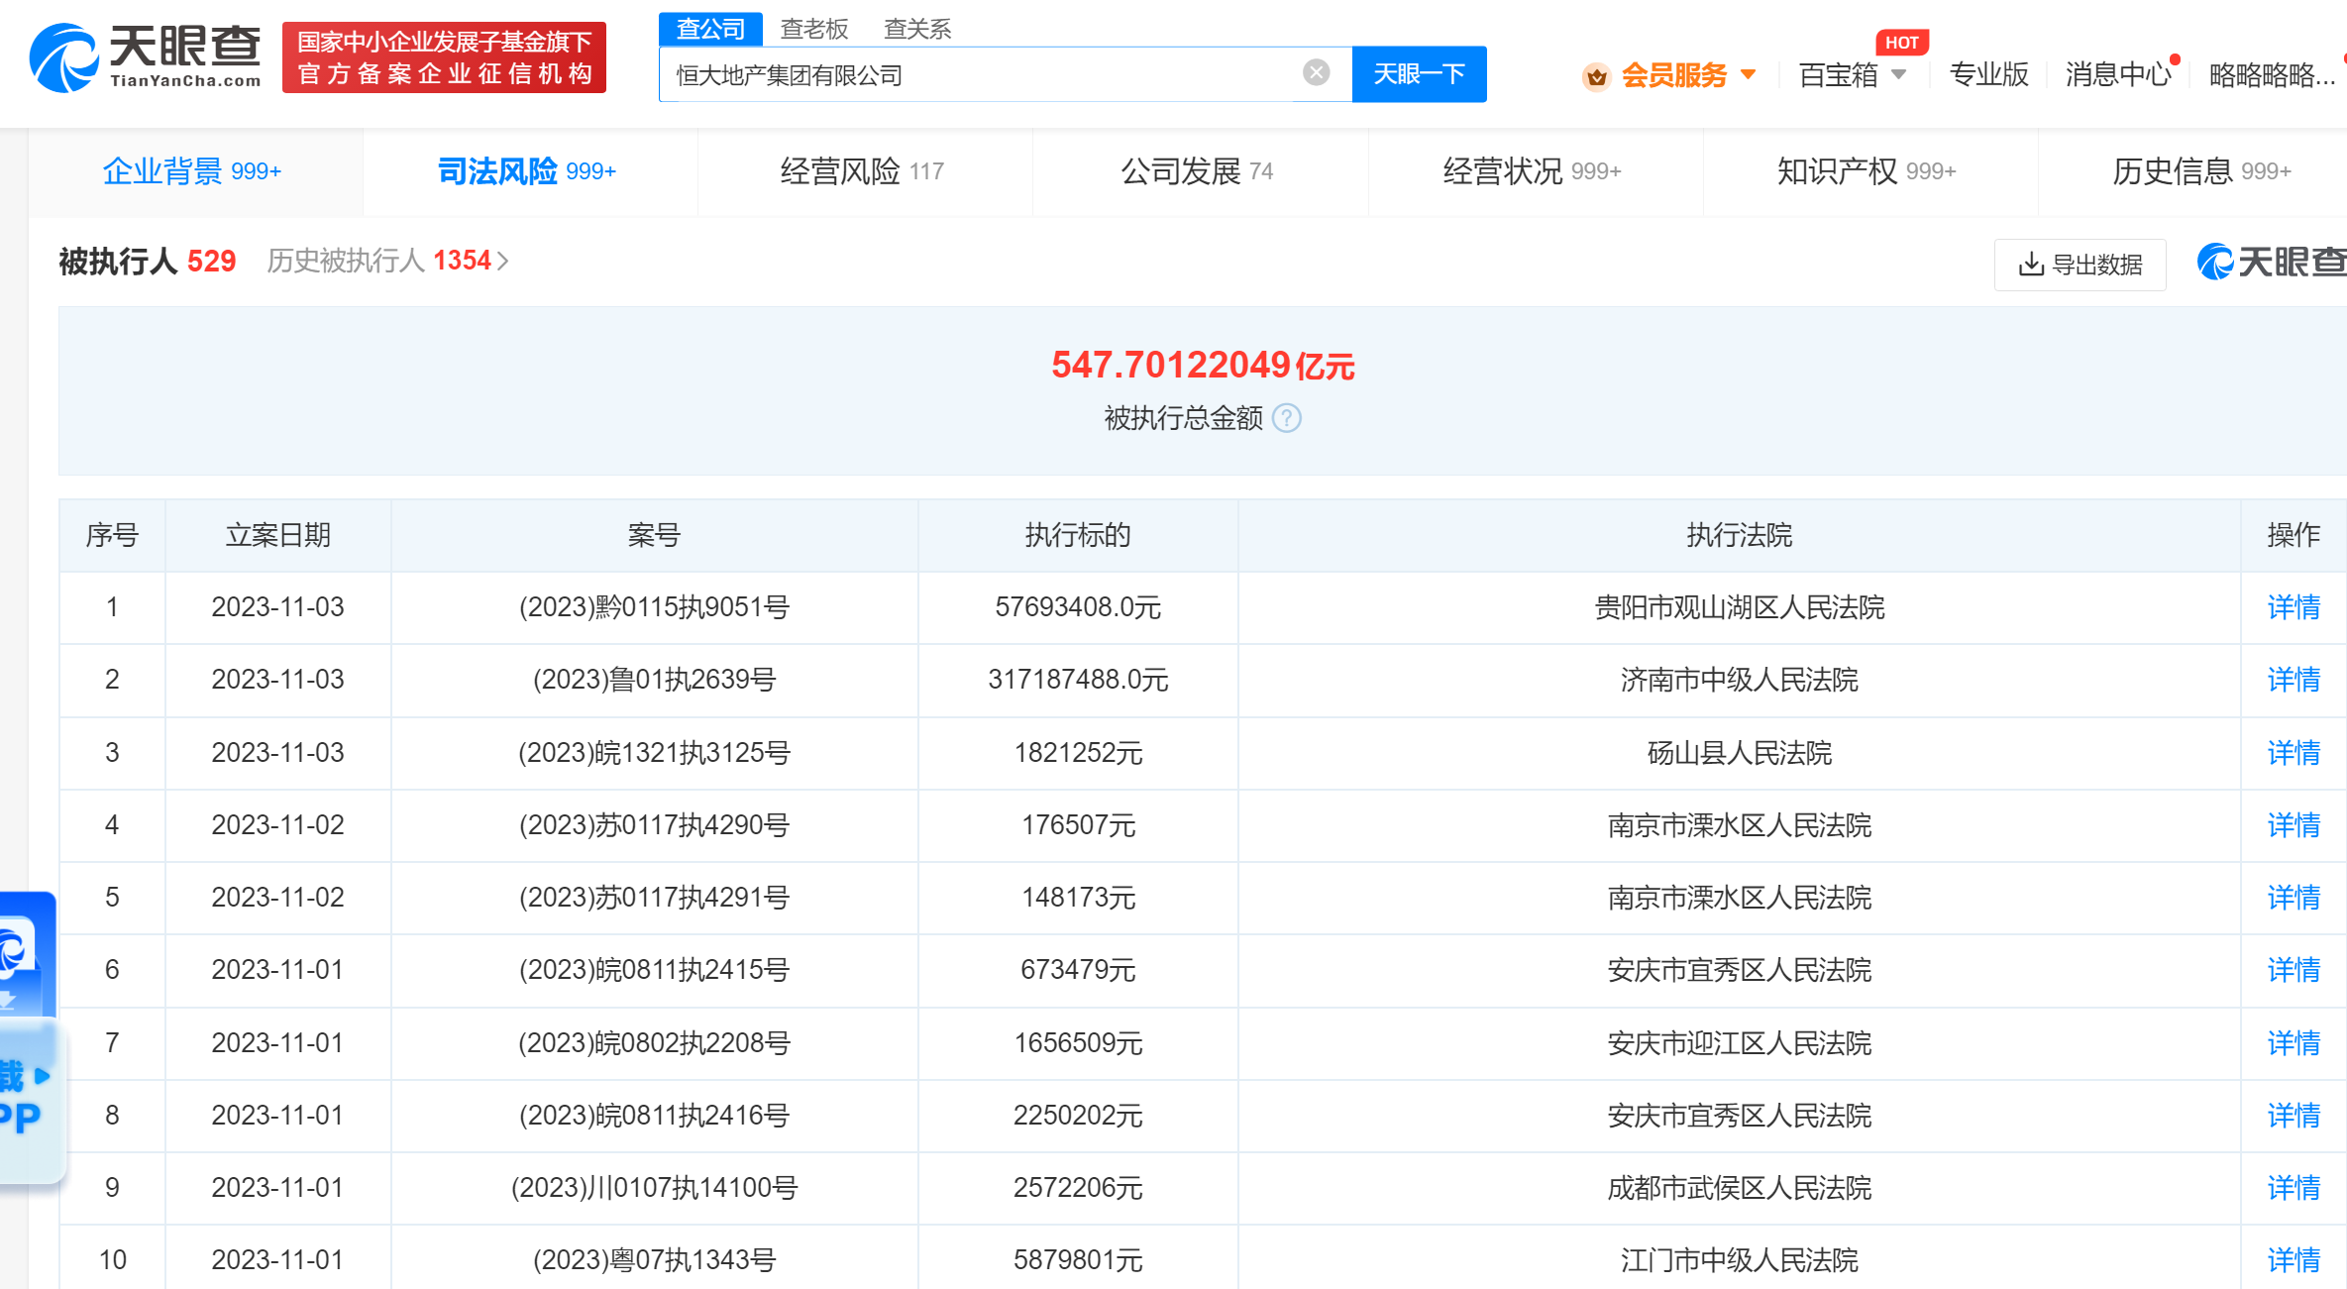Open the 公司发展 tab
This screenshot has height=1289, width=2347.
[1199, 171]
